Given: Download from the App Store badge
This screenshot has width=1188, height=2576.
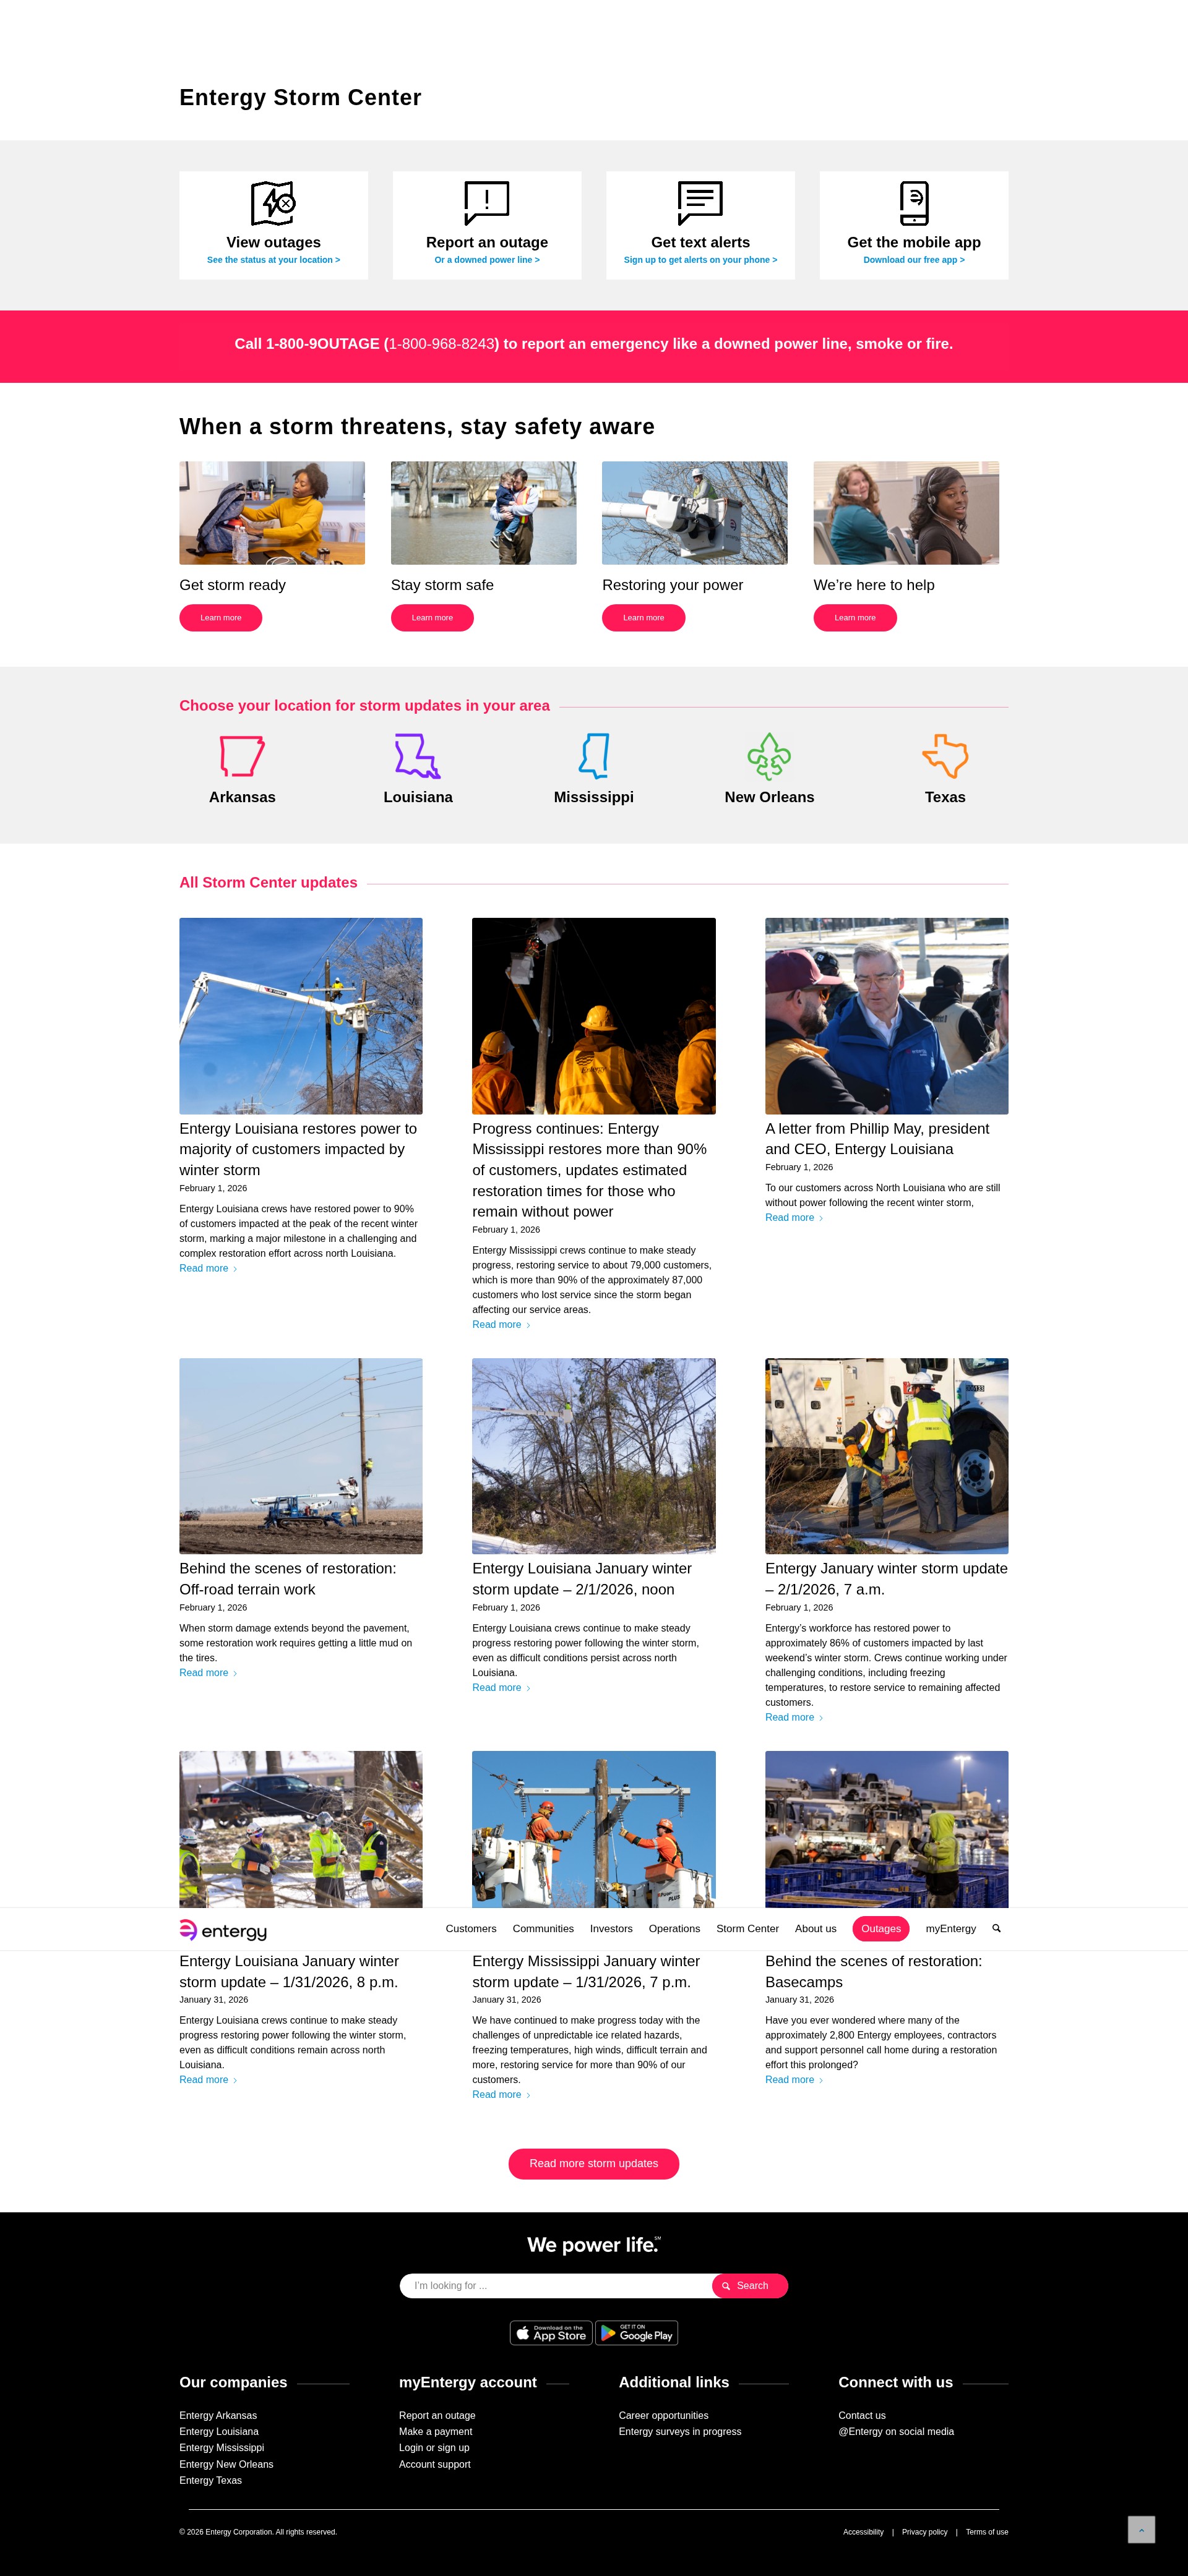Looking at the screenshot, I should pos(551,2333).
